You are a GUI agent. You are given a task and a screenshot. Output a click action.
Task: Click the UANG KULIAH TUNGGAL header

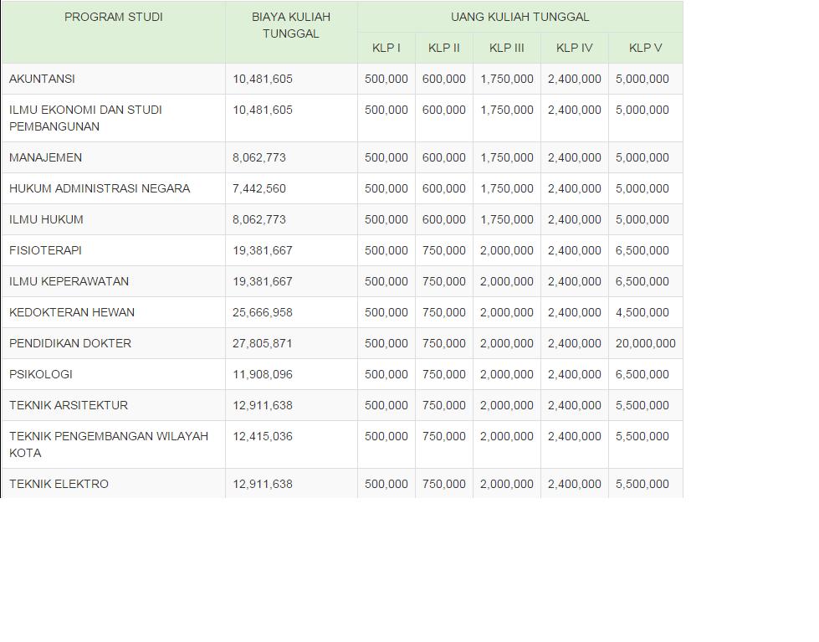pos(520,17)
